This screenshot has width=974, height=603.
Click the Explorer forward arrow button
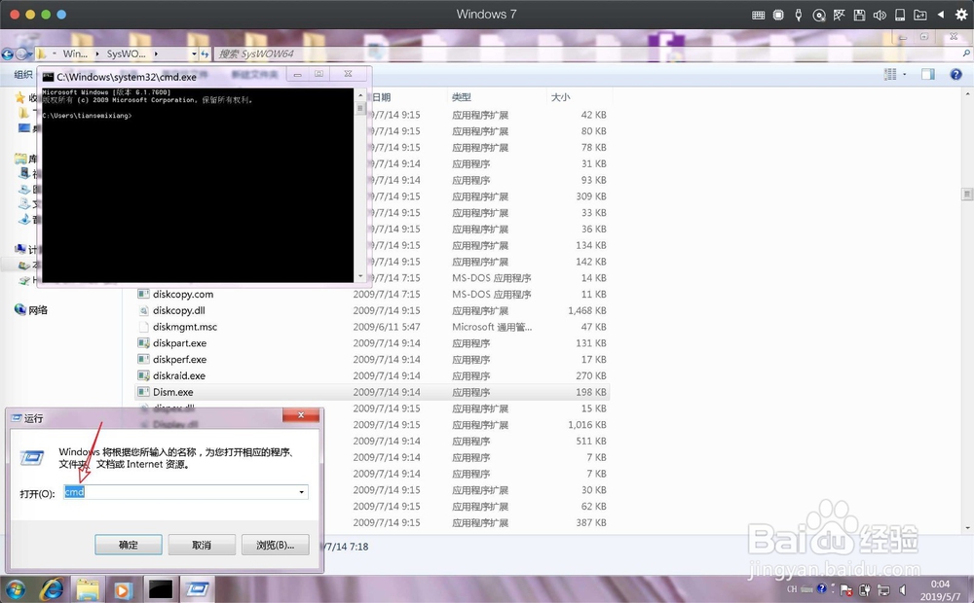(21, 53)
